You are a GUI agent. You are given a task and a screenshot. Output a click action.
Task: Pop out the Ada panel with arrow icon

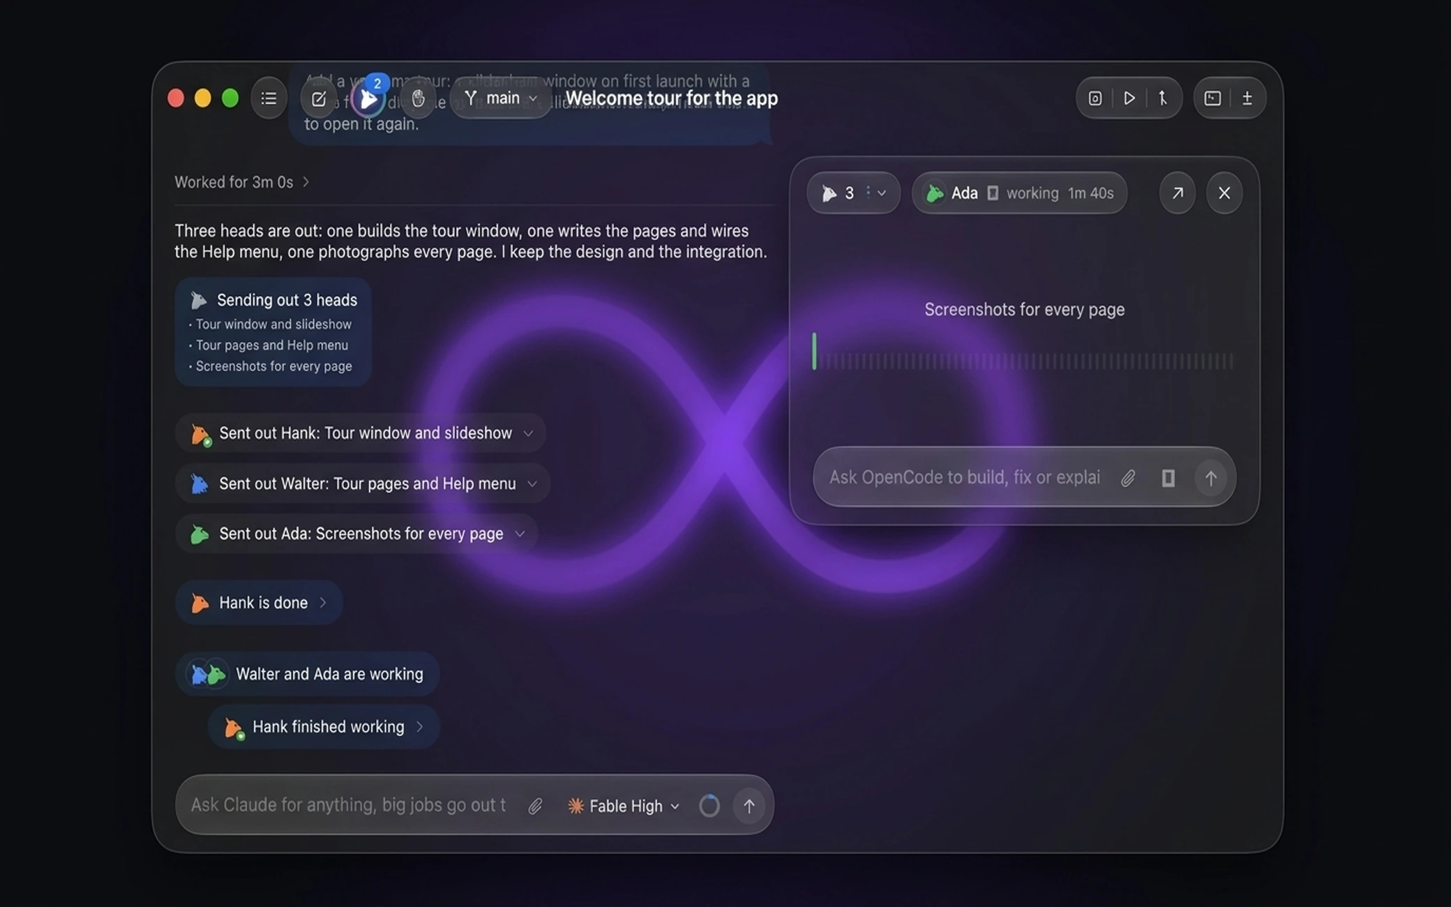pos(1178,193)
